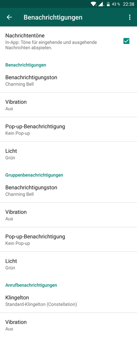Open Pop-up-Benachrichtigung for message notifications

click(68, 129)
